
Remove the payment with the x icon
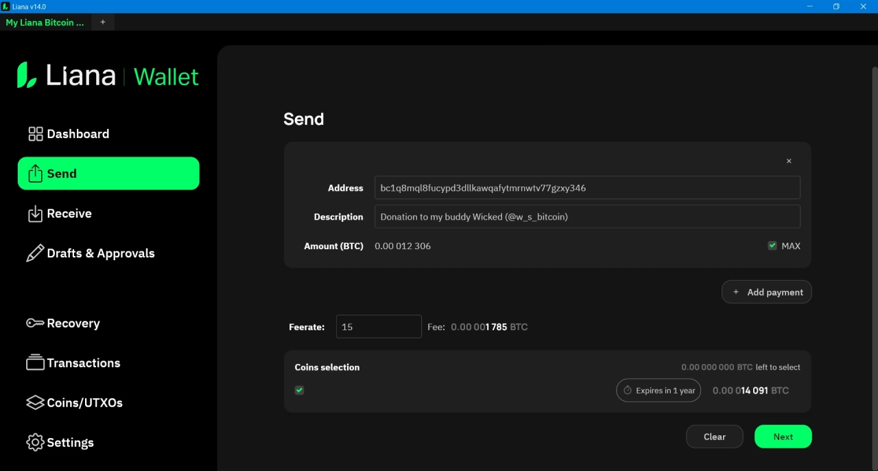pyautogui.click(x=789, y=161)
